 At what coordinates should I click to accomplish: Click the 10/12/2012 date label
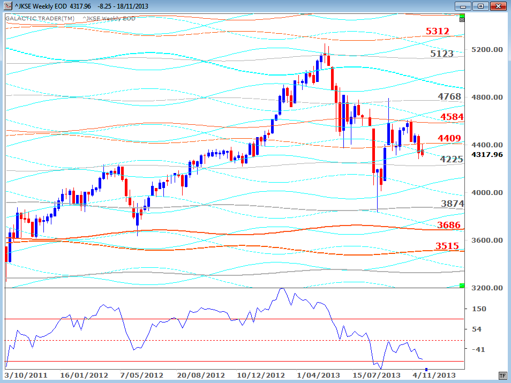[x=261, y=375]
